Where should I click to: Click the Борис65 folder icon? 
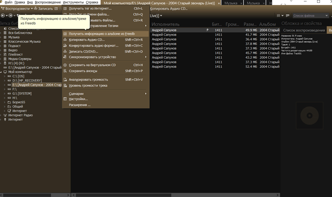[9, 102]
